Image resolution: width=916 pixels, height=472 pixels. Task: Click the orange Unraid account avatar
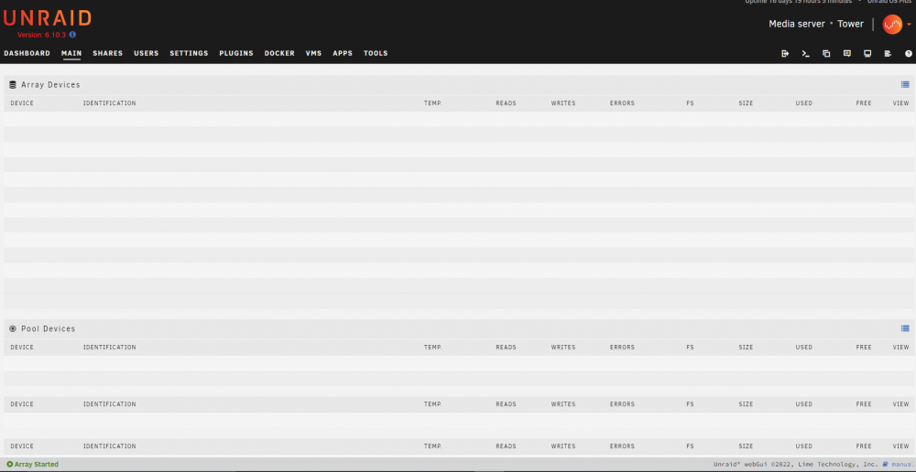[x=892, y=24]
